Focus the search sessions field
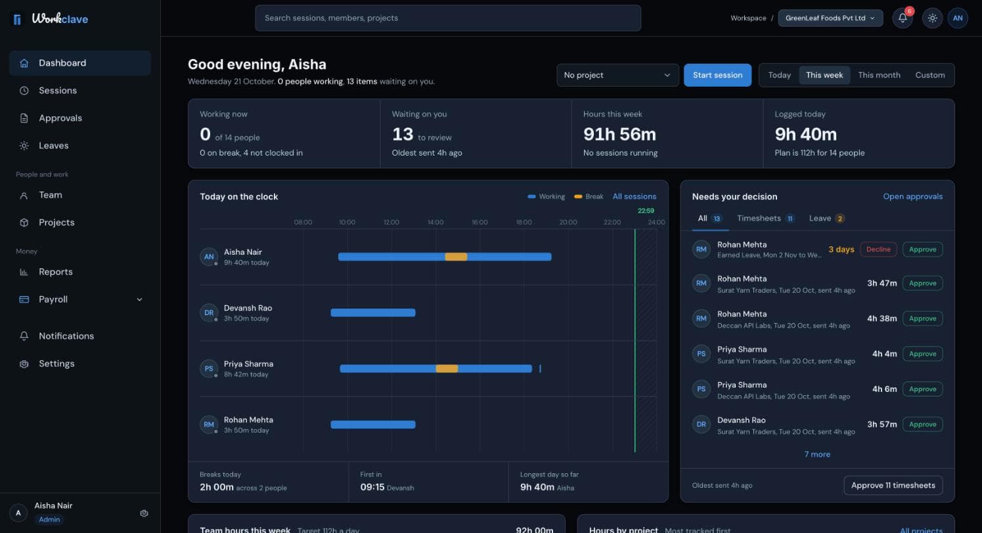The width and height of the screenshot is (982, 533). coord(448,18)
